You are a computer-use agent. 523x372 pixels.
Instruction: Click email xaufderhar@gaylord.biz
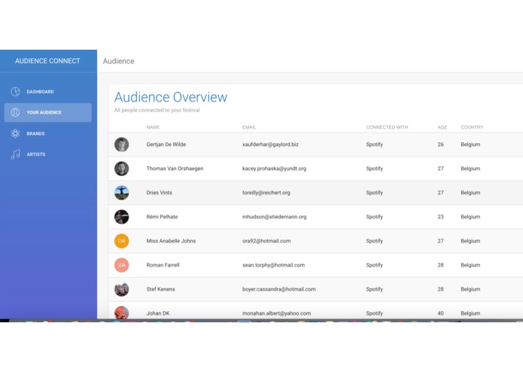point(270,145)
